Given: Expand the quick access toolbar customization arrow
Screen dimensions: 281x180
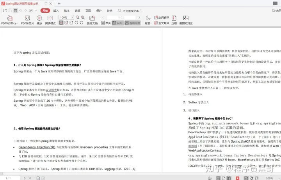Looking at the screenshot, I should point(36,11).
